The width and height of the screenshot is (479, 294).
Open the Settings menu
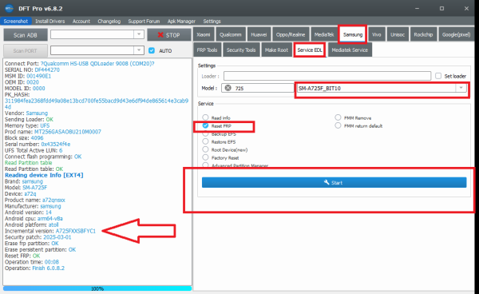[212, 21]
